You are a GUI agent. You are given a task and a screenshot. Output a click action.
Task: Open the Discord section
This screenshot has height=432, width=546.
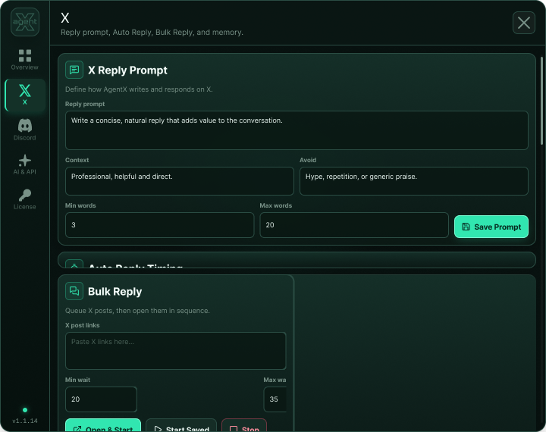(x=25, y=130)
